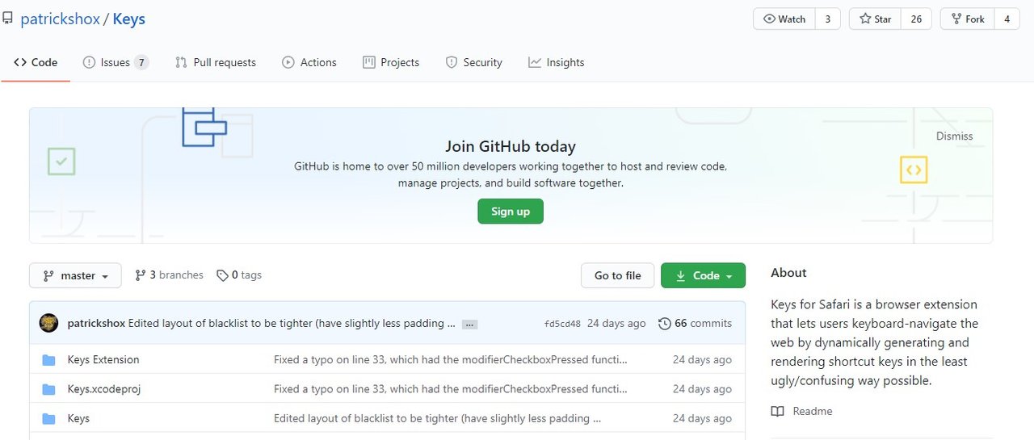Click the eye icon in Watch button
Image resolution: width=1034 pixels, height=440 pixels.
pos(769,19)
